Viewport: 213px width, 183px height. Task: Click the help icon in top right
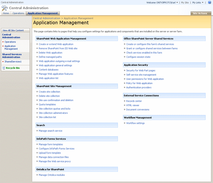tap(209, 2)
